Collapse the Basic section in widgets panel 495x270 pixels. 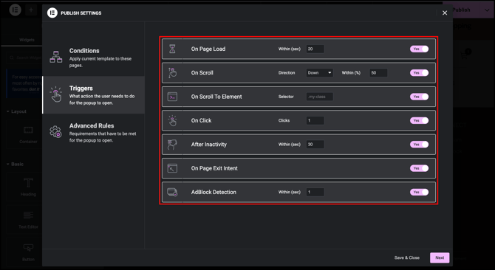click(x=15, y=165)
